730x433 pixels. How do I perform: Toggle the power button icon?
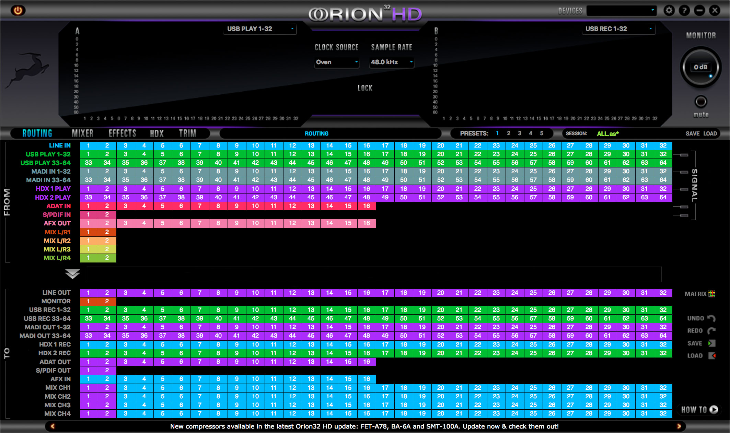tap(18, 10)
